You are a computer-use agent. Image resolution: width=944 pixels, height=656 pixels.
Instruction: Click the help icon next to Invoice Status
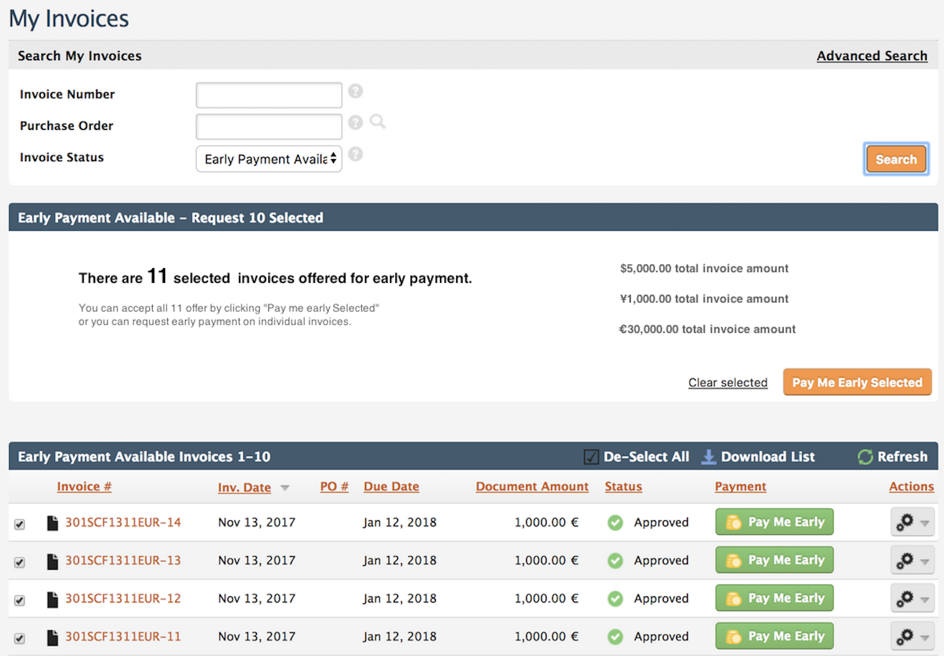click(356, 155)
